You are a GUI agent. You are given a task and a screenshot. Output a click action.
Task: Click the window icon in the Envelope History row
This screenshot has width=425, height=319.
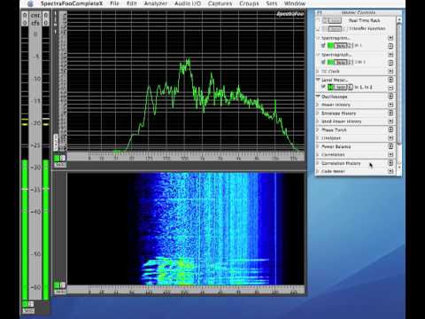[390, 113]
